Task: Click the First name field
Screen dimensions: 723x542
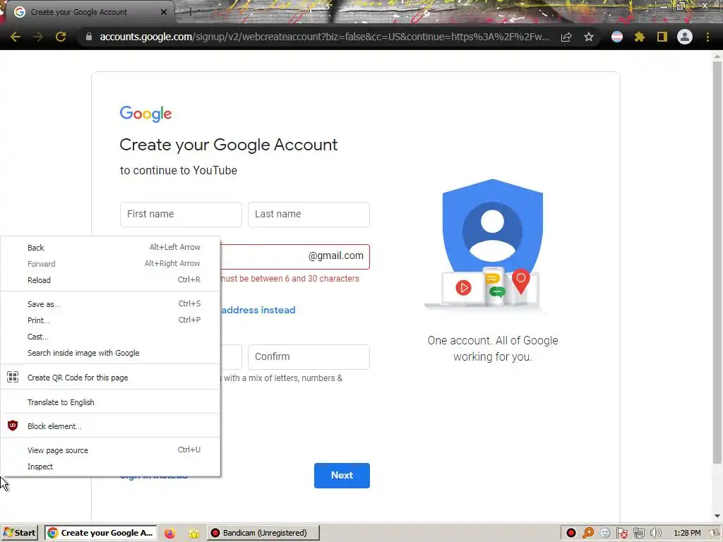Action: tap(181, 215)
